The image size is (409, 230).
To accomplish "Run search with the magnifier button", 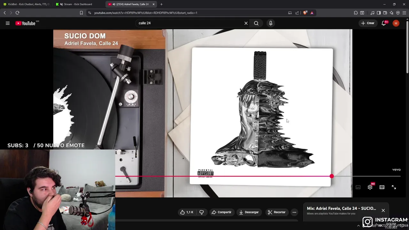I will click(x=256, y=23).
